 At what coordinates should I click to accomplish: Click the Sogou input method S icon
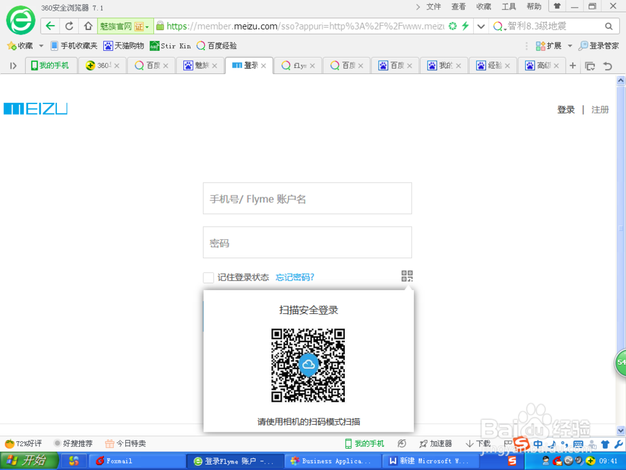tap(521, 443)
